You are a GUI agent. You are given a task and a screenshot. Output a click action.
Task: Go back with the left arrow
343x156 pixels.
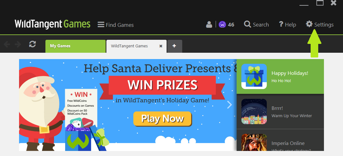(7, 45)
